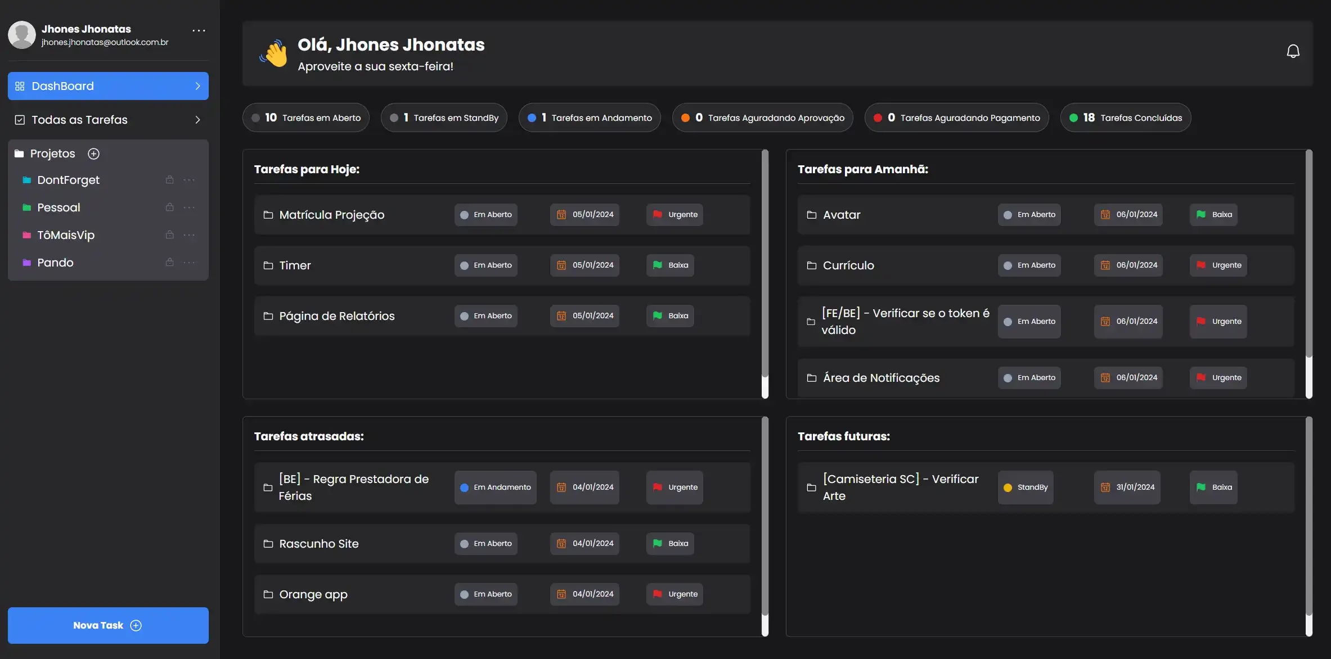Open the options dots for DontForget project
This screenshot has width=1331, height=659.
189,180
